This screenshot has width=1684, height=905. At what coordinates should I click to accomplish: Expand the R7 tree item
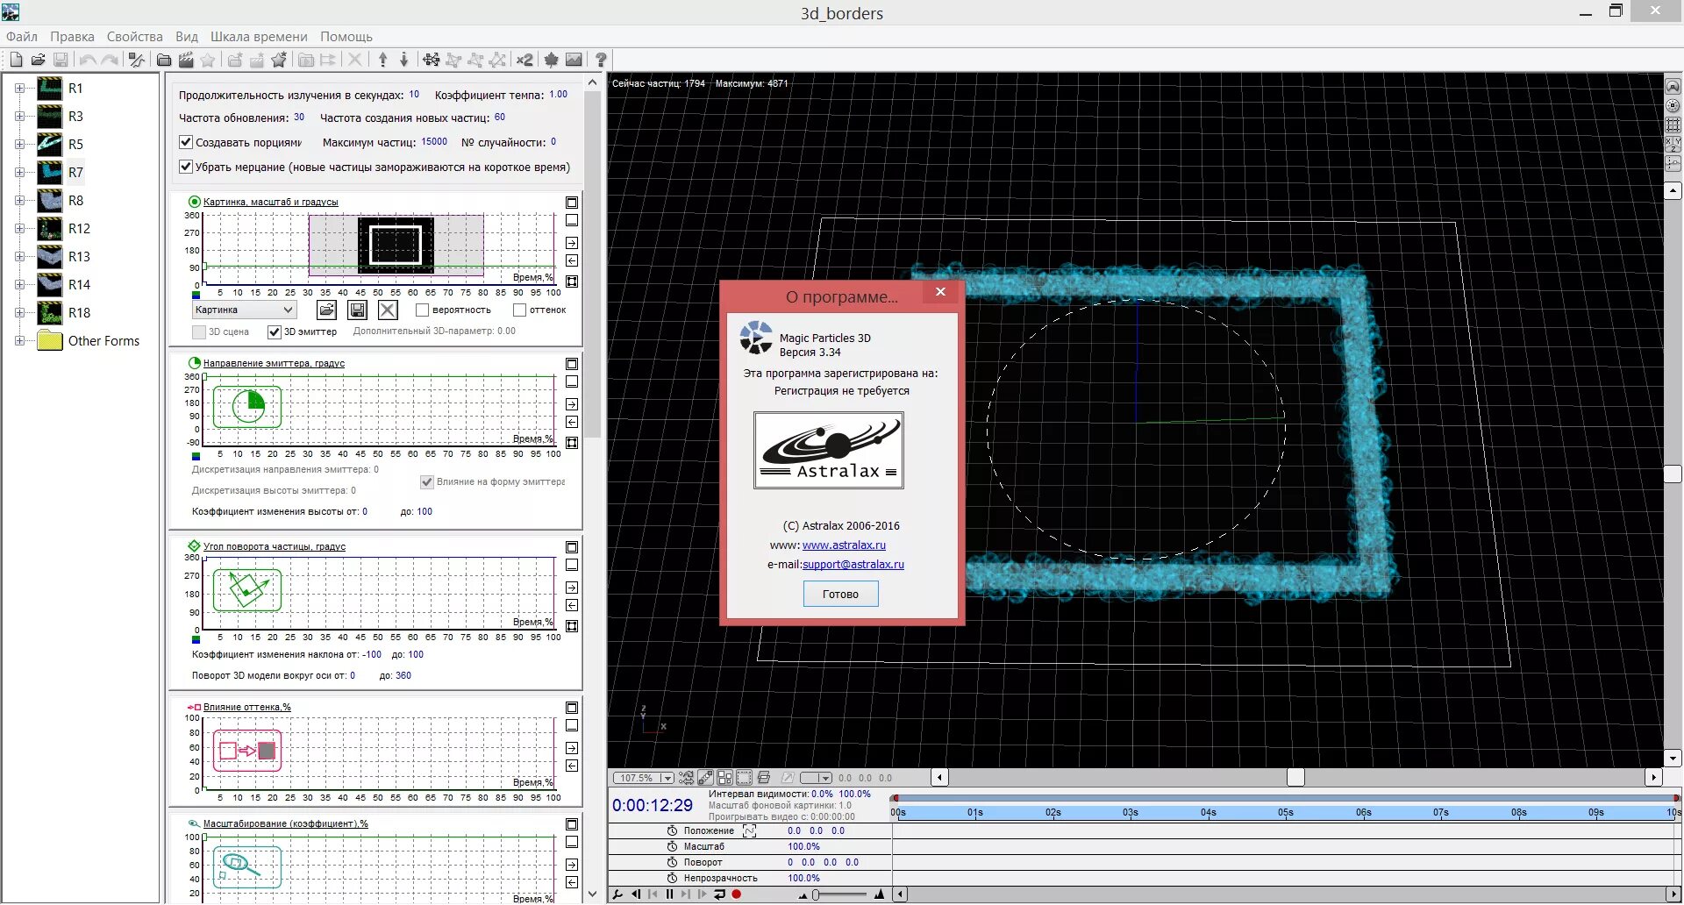pos(19,173)
